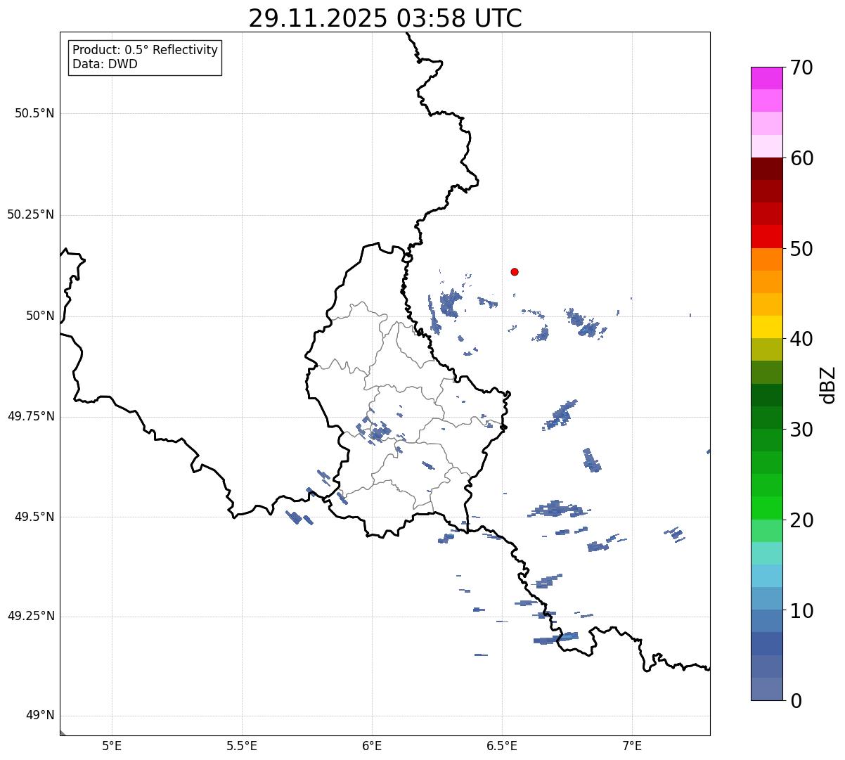Click the "50.25°N" latitude label
This screenshot has width=845, height=760.
[30, 214]
